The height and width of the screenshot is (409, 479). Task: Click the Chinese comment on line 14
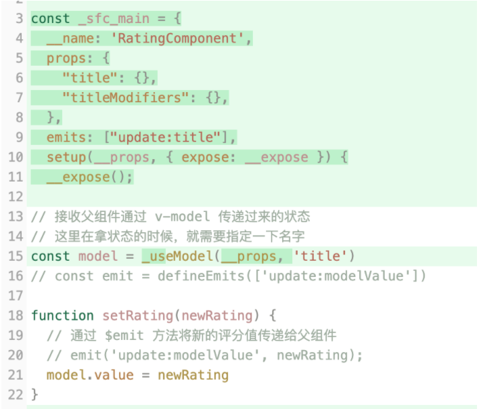(168, 236)
